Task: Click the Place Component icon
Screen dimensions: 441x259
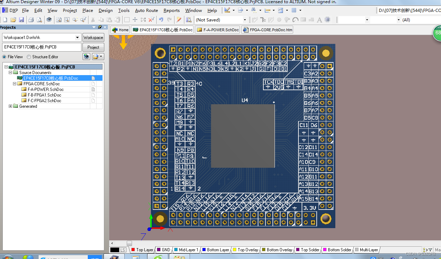Action: click(x=327, y=20)
